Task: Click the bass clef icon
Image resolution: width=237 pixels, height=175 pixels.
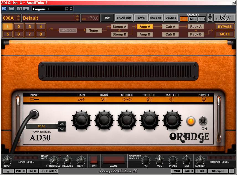Action: tap(104, 100)
